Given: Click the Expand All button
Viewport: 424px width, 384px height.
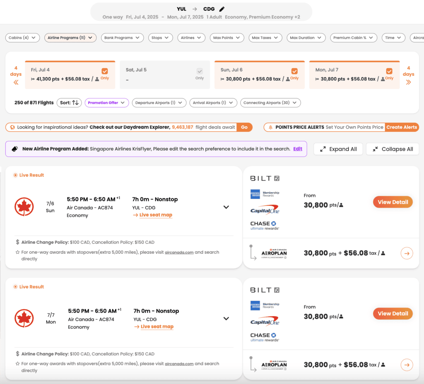Looking at the screenshot, I should click(x=338, y=149).
